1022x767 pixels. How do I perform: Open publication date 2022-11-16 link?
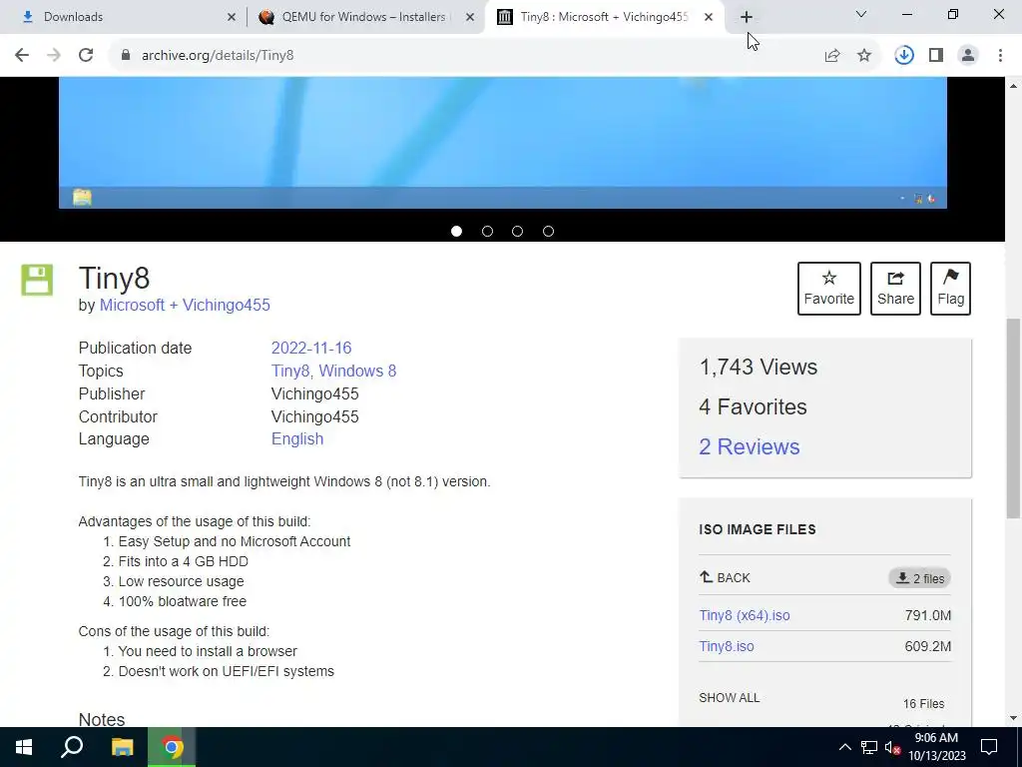pyautogui.click(x=311, y=348)
